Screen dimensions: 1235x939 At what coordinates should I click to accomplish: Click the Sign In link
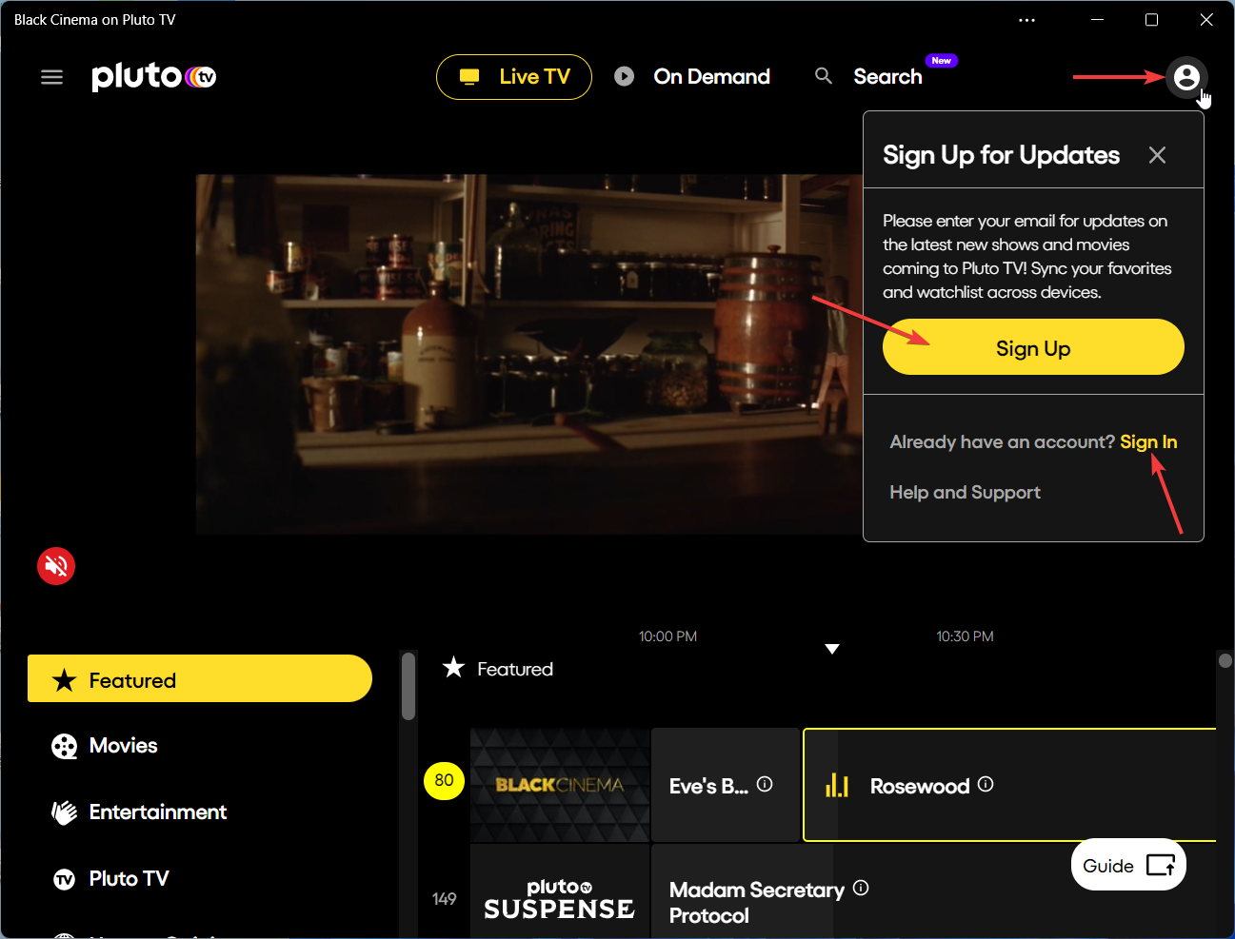[x=1148, y=441]
